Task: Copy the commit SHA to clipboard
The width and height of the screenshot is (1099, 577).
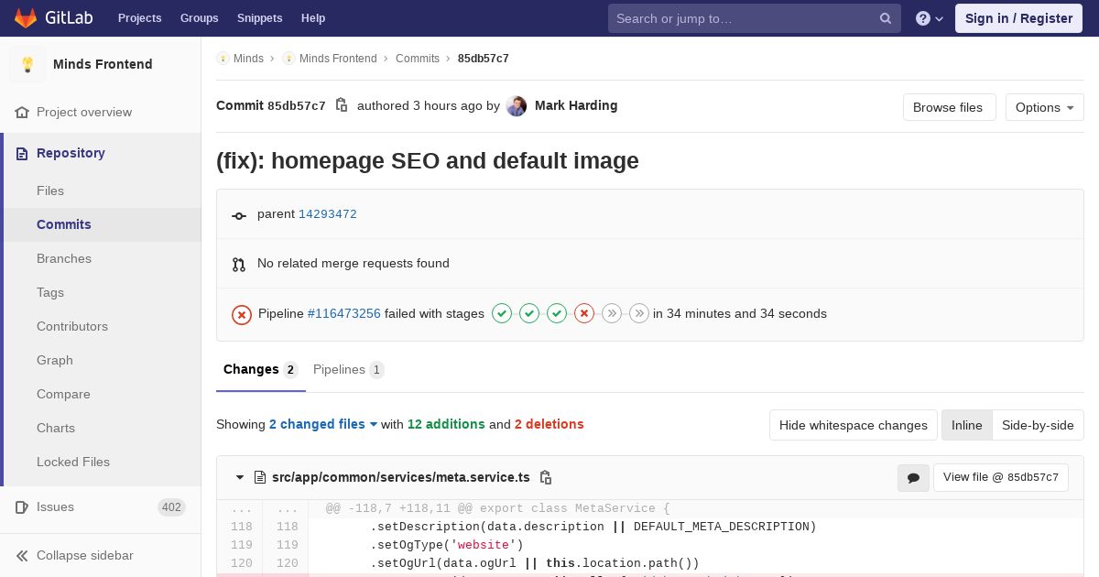Action: tap(342, 105)
